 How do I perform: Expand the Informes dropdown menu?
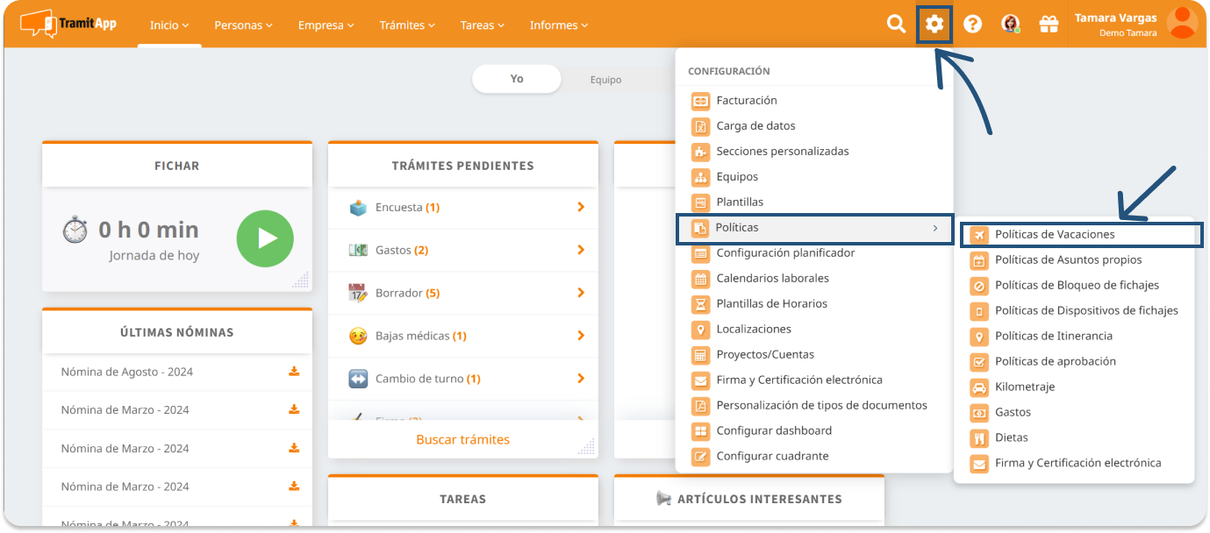tap(559, 25)
